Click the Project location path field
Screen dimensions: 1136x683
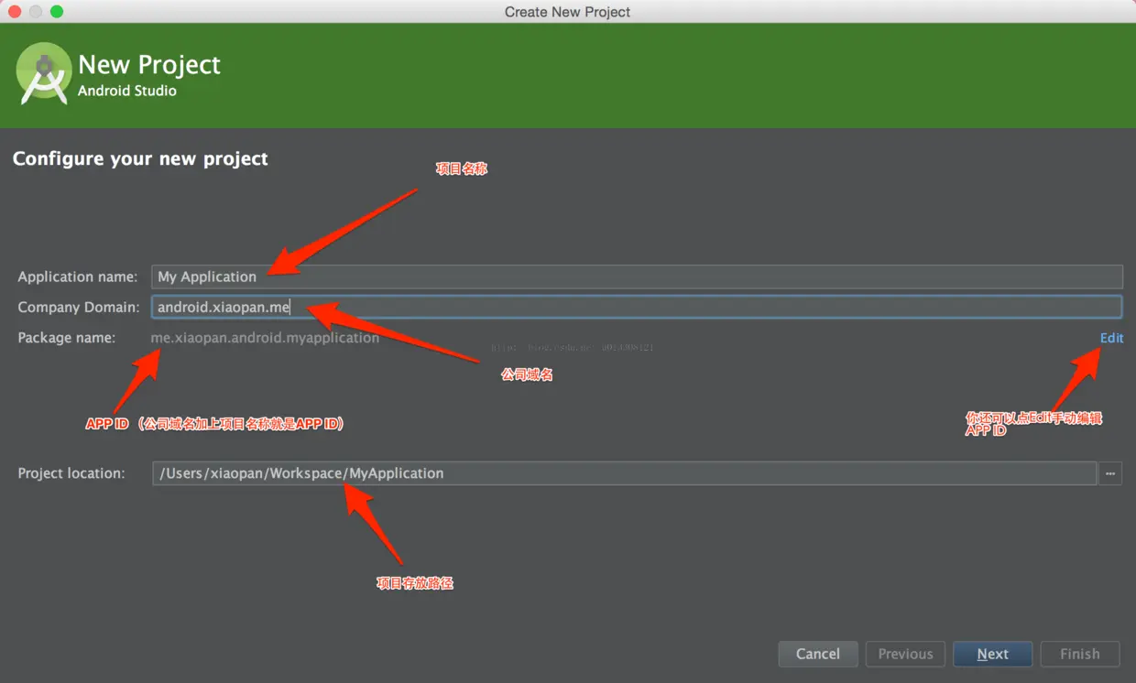pyautogui.click(x=624, y=473)
